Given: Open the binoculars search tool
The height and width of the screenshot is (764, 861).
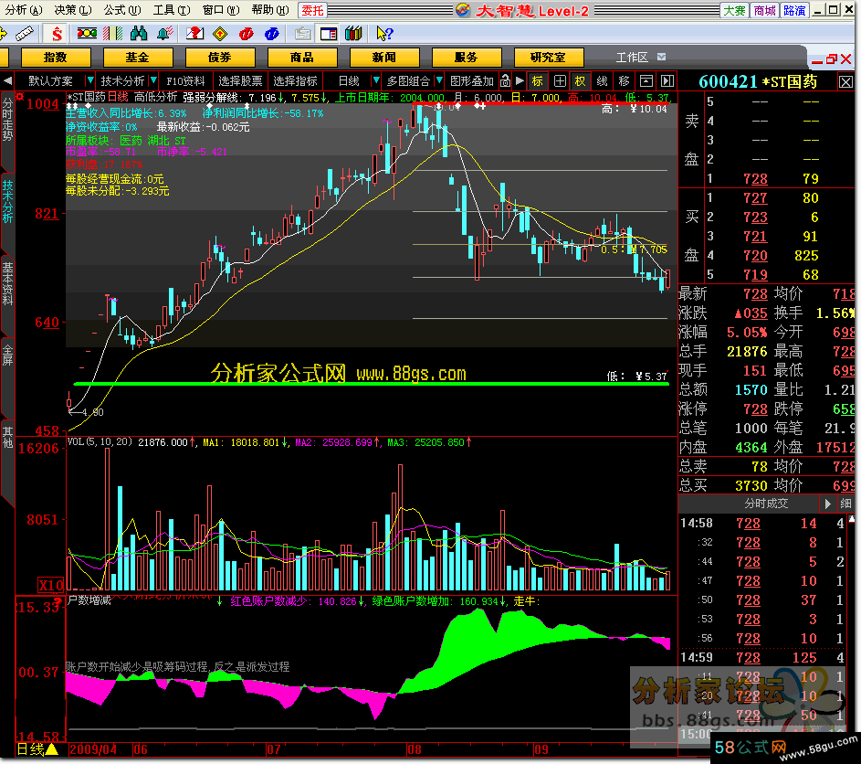Looking at the screenshot, I should tap(139, 34).
